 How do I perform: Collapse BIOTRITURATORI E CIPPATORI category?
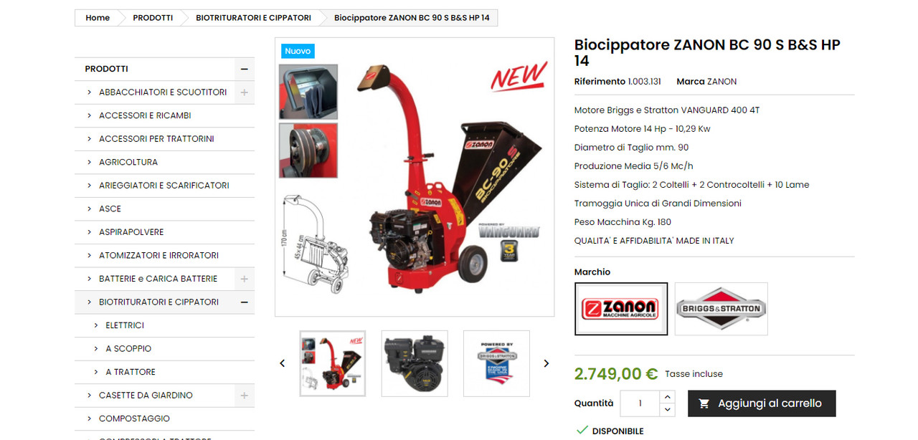[244, 302]
